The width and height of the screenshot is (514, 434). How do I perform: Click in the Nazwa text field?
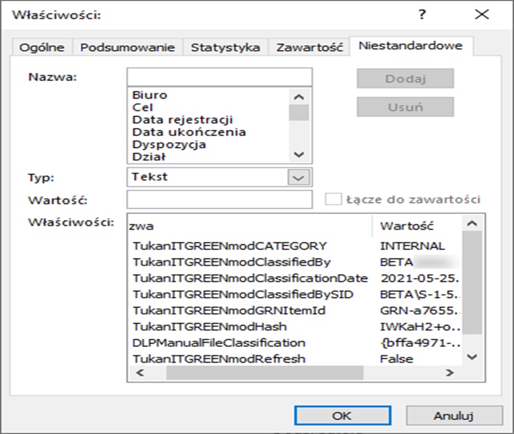(220, 77)
